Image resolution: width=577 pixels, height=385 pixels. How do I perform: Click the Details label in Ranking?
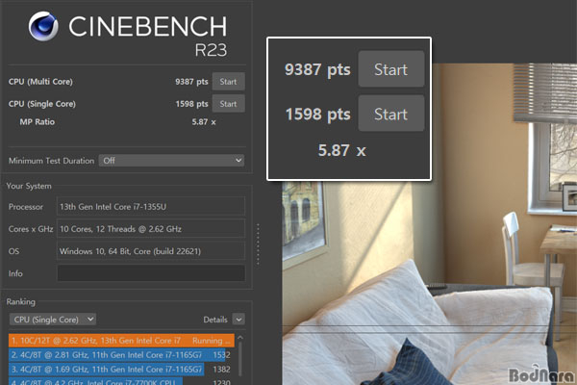click(215, 320)
